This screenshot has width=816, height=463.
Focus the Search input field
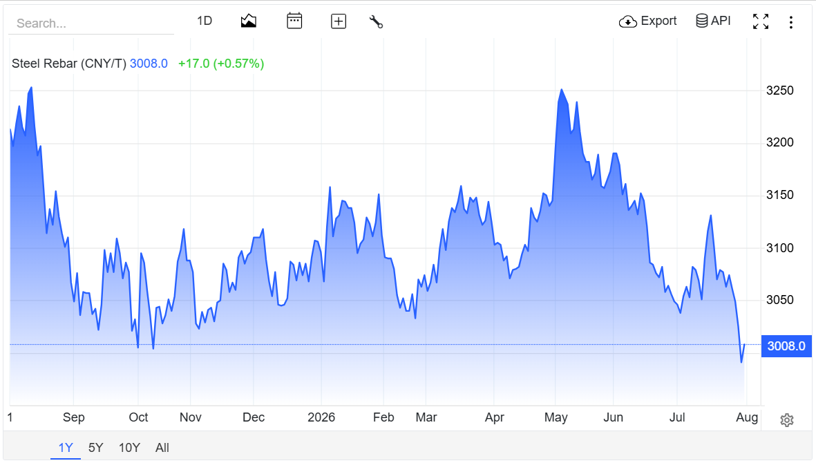[92, 23]
